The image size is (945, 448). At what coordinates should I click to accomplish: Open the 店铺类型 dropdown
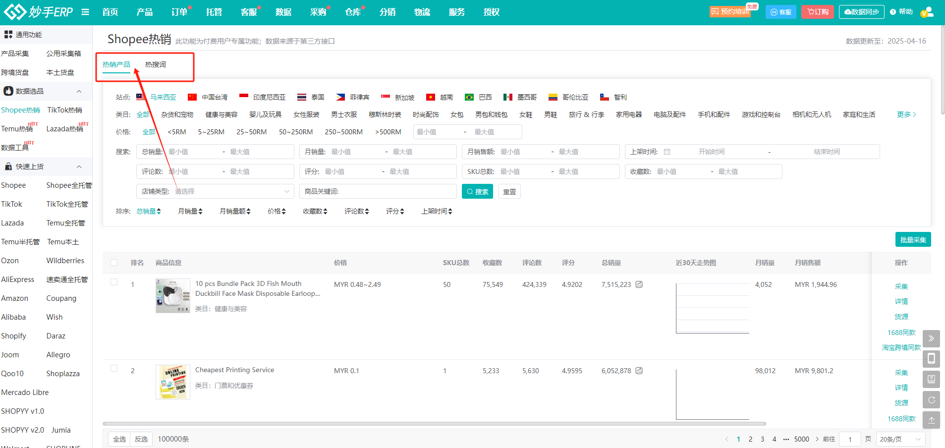tap(215, 191)
